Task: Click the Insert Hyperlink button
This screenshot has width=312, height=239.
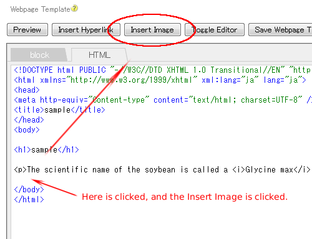Action: 86,30
